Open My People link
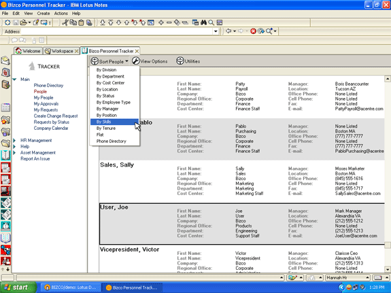This screenshot has height=293, width=391. pyautogui.click(x=44, y=97)
